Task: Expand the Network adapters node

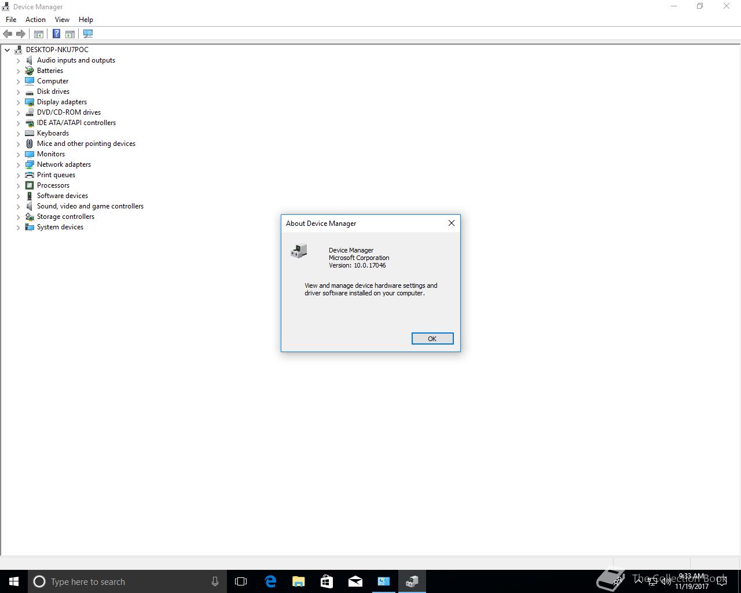Action: (19, 164)
